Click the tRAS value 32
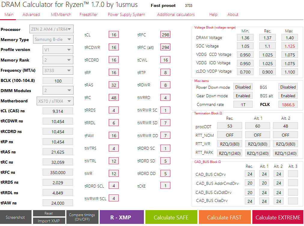Image resolution: width=304 pixels, height=226 pixels. (x=114, y=85)
